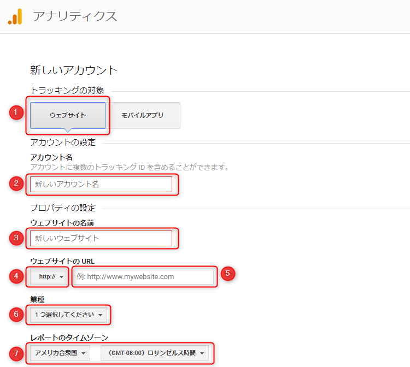This screenshot has width=410, height=367.
Task: Click the website URL input box
Action: point(143,277)
